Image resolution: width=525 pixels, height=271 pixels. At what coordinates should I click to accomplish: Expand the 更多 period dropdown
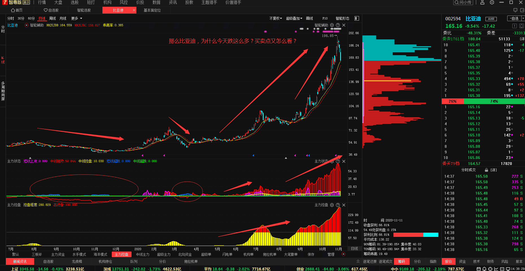pos(77,18)
